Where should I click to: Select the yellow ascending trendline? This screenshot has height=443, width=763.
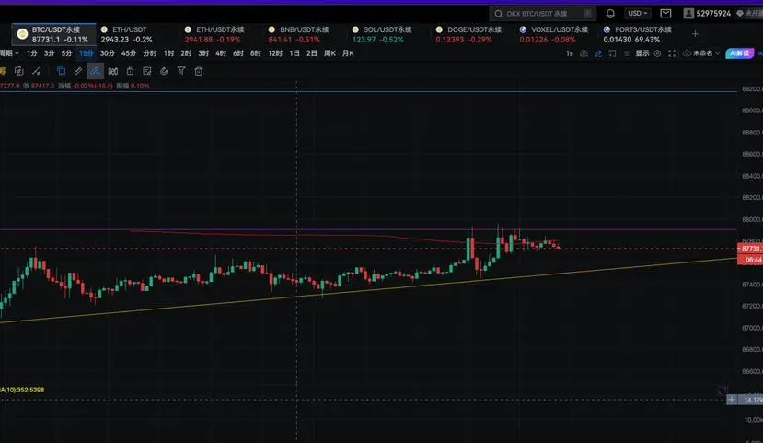tap(368, 291)
